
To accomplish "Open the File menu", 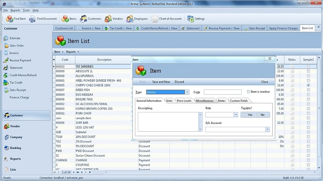I will [5, 10].
